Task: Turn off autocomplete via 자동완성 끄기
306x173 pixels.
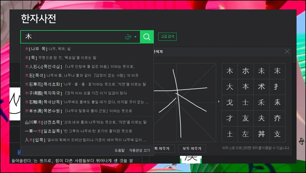Action: point(139,150)
